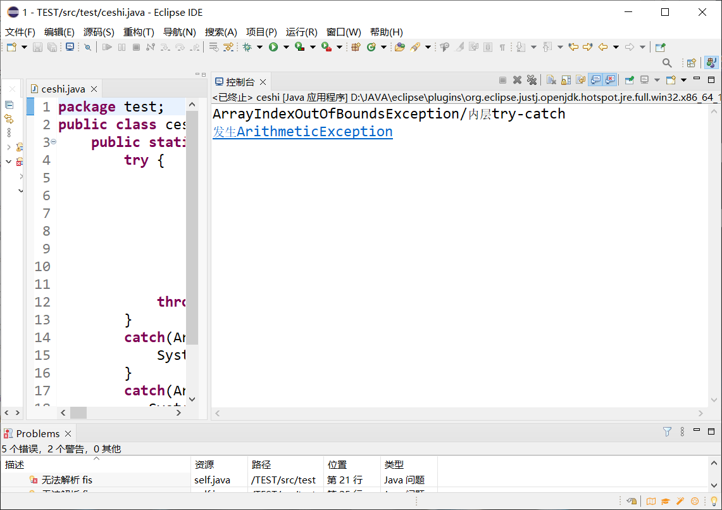Click the editor horizontal scrollbar thumb

point(78,412)
